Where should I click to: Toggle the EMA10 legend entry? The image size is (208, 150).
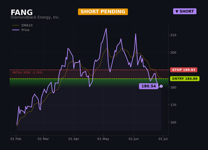[x=22, y=25]
